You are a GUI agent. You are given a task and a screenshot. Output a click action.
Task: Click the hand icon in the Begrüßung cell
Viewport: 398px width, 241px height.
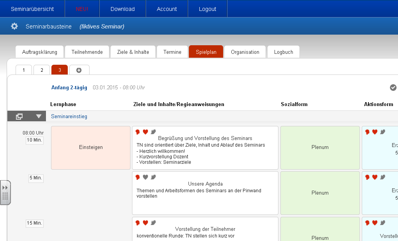coord(153,132)
